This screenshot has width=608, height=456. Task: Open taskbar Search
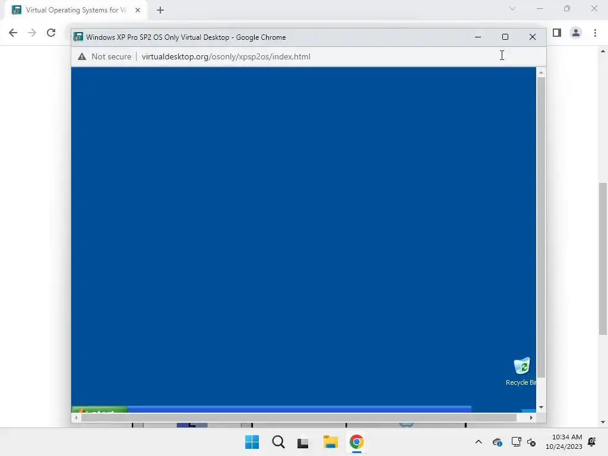click(278, 442)
